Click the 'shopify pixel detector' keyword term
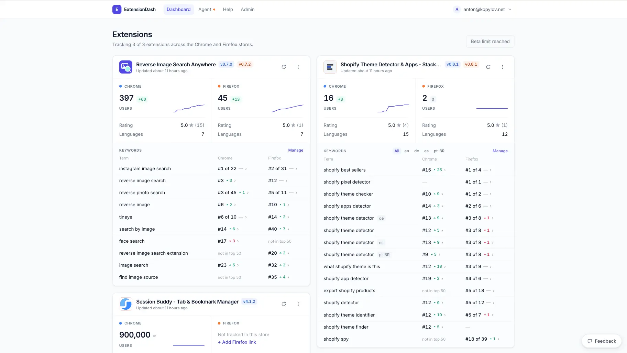 (x=347, y=182)
